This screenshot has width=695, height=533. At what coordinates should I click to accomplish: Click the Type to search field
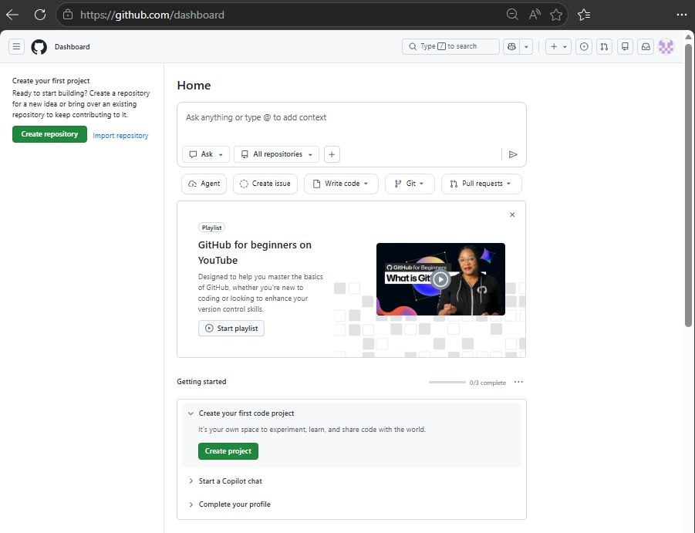[450, 46]
